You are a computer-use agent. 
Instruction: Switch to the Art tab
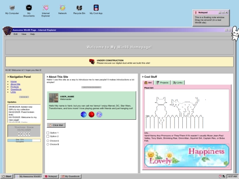(148, 83)
